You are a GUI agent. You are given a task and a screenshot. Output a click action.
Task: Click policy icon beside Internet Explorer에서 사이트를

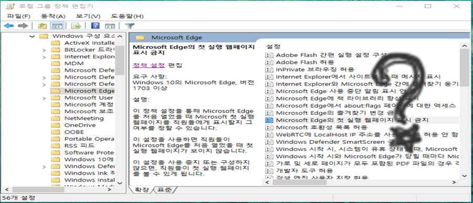(269, 77)
